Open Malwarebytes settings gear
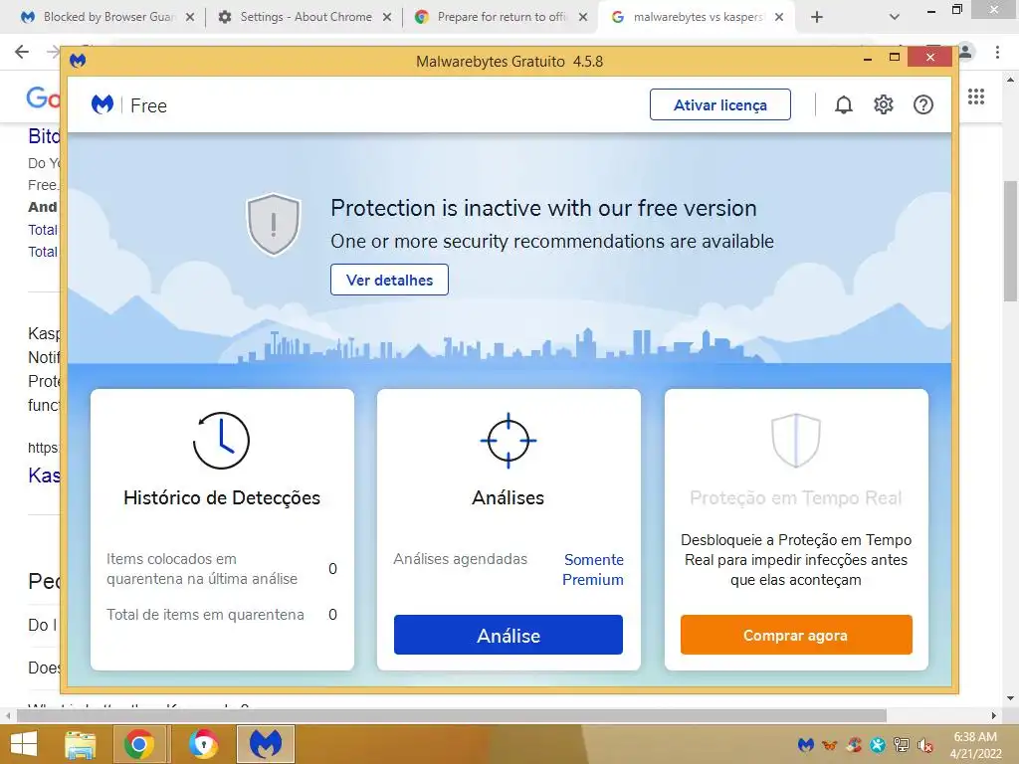The width and height of the screenshot is (1019, 764). point(884,104)
